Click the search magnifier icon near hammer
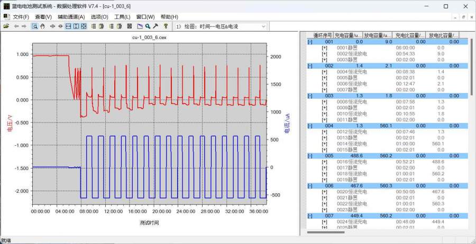 [x=148, y=26]
